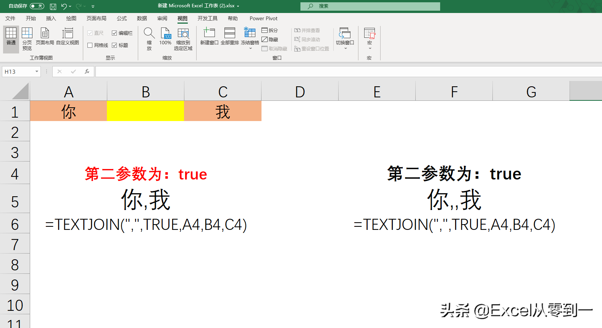Open Customize Quick Access Toolbar dropdown

(x=93, y=6)
